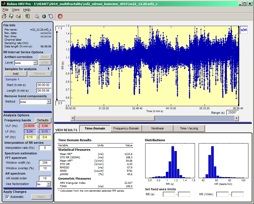Viewport: 254px width, 204px height.
Task: Switch to the Nonlinear results tab
Action: tap(157, 128)
